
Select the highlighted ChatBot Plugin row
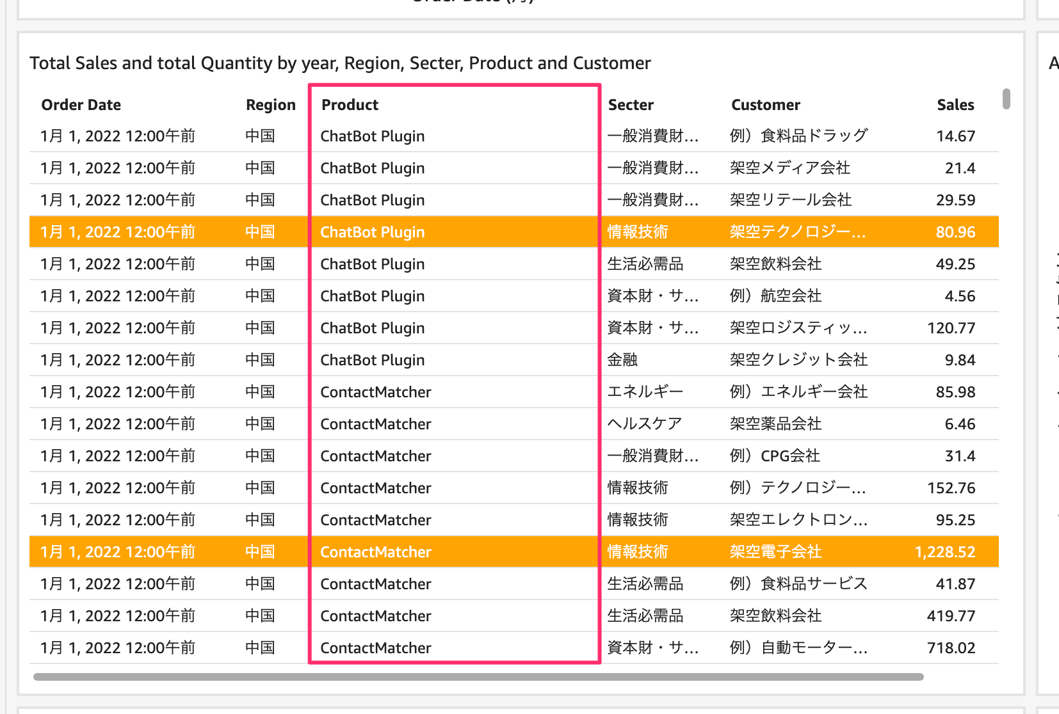(448, 232)
